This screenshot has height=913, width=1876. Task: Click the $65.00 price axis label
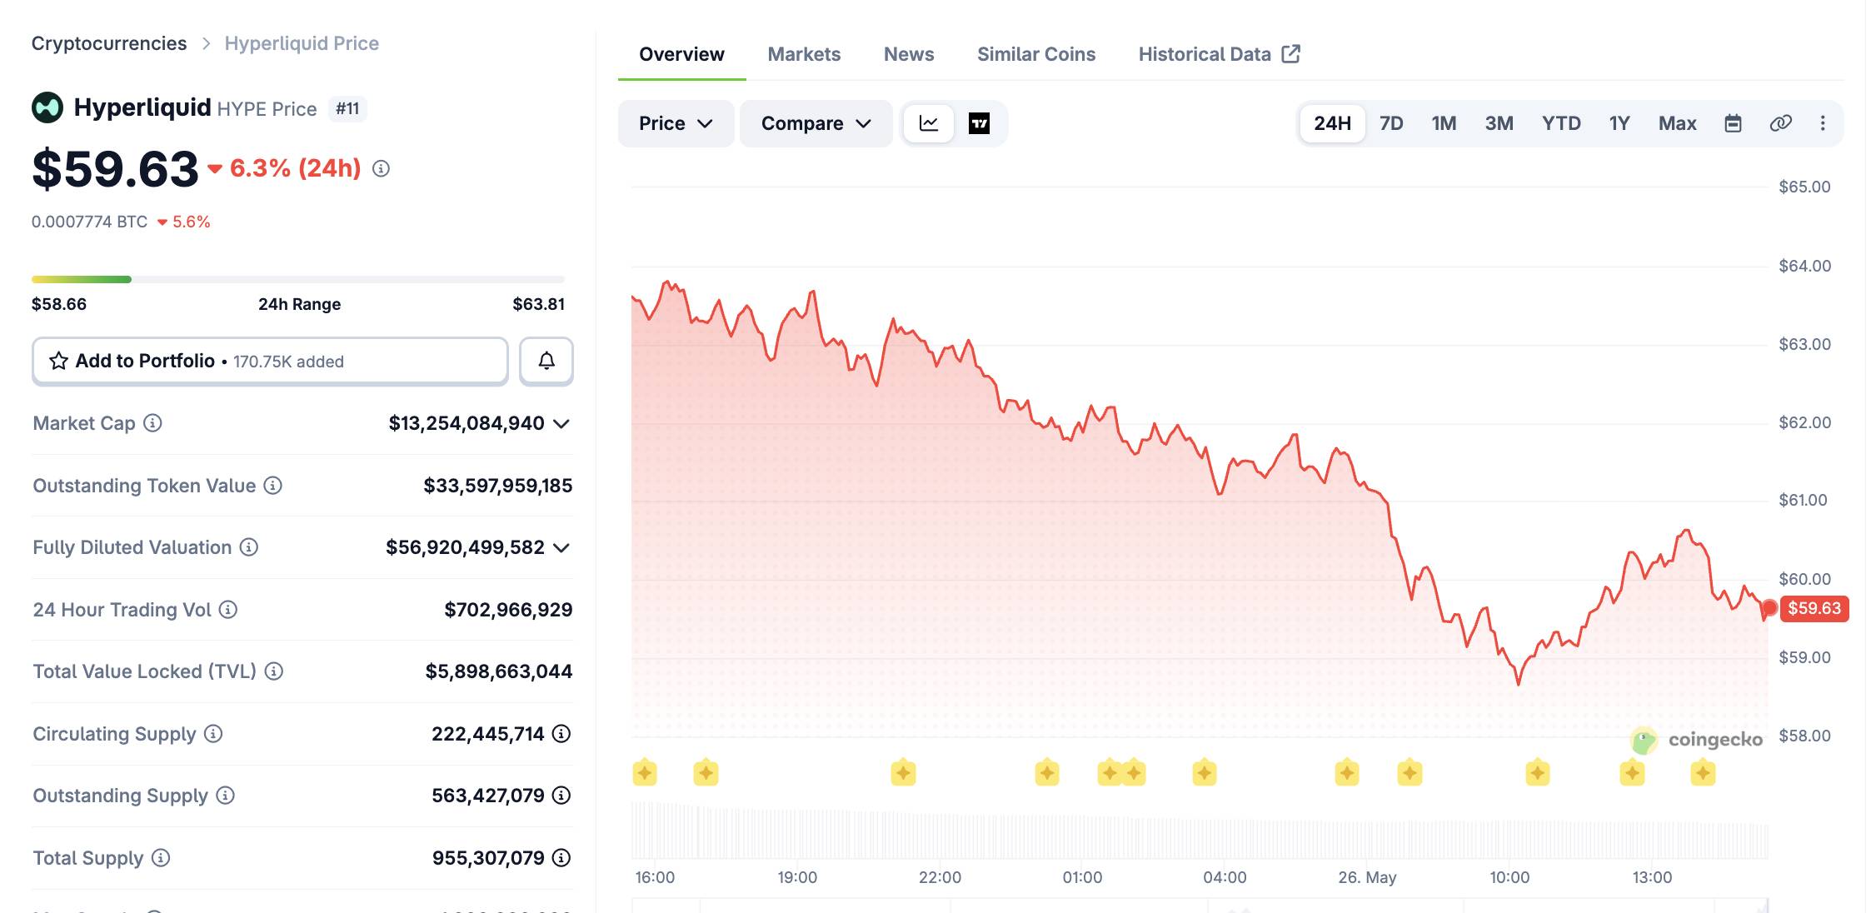[1804, 187]
